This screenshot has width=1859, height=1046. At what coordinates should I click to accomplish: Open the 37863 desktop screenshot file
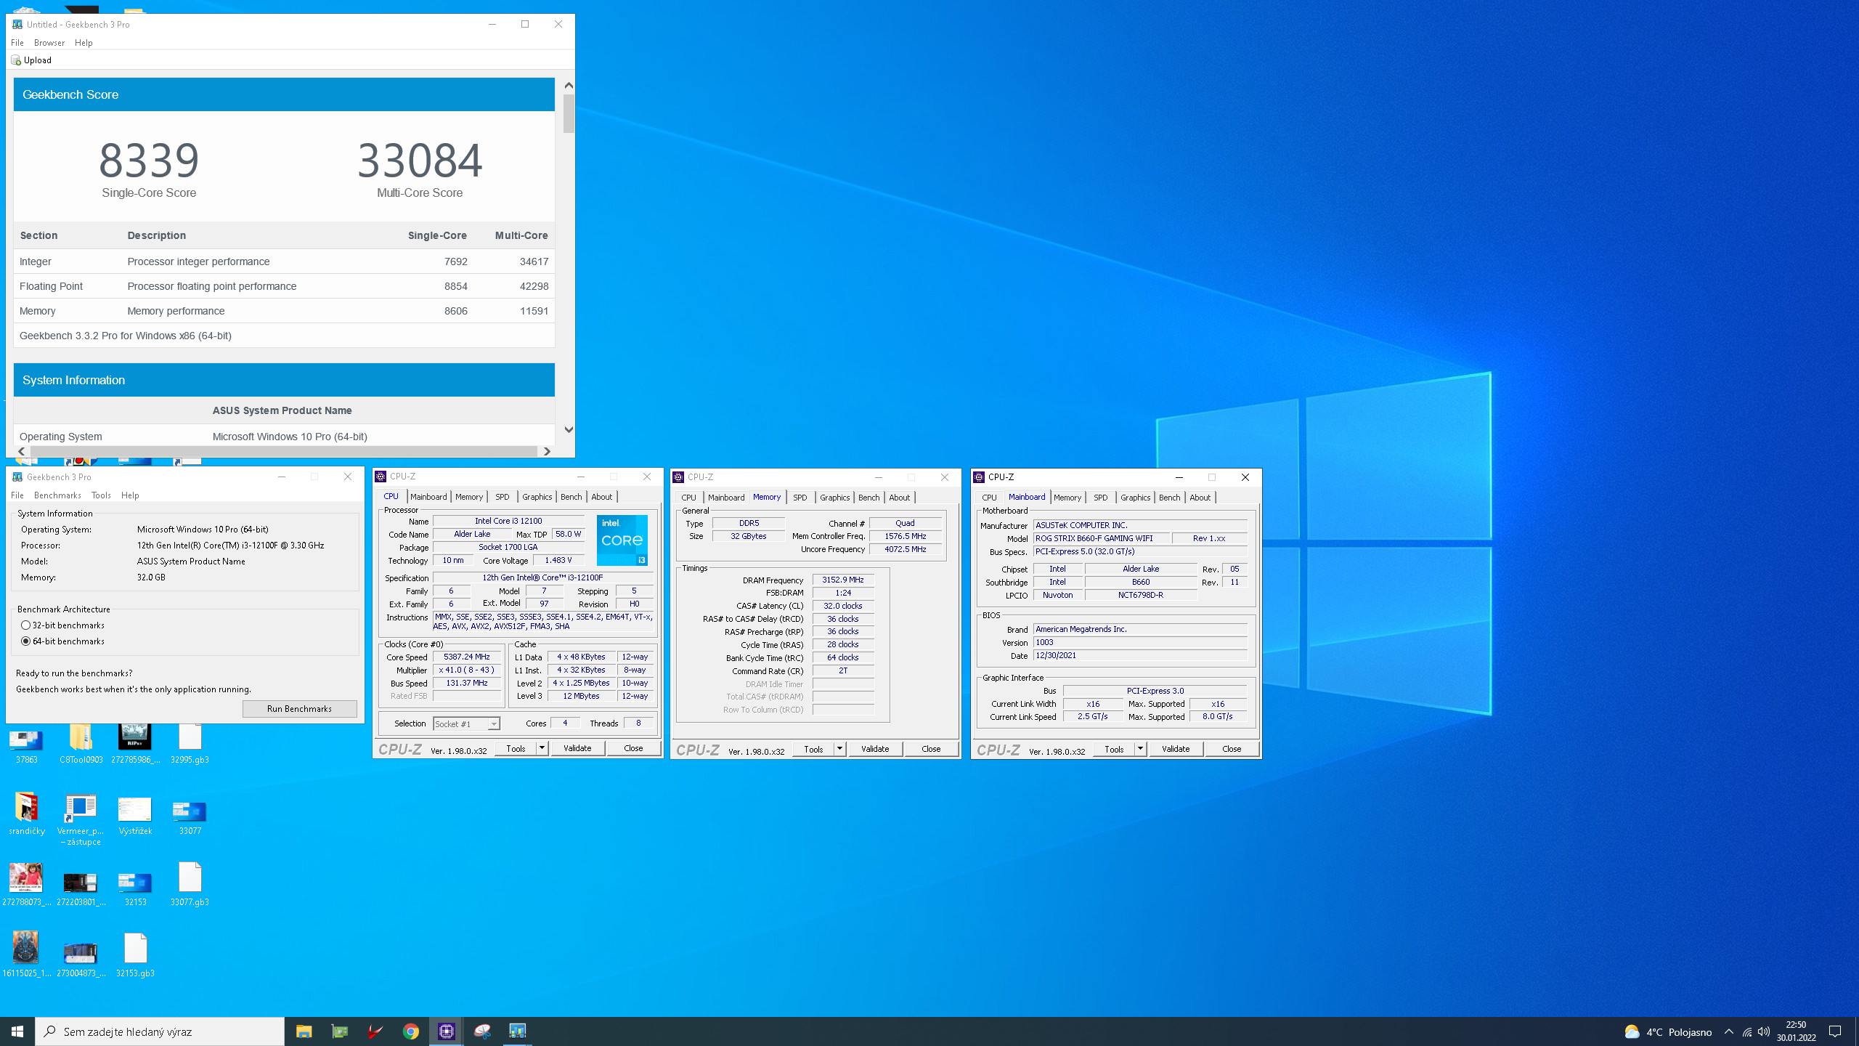tap(26, 742)
